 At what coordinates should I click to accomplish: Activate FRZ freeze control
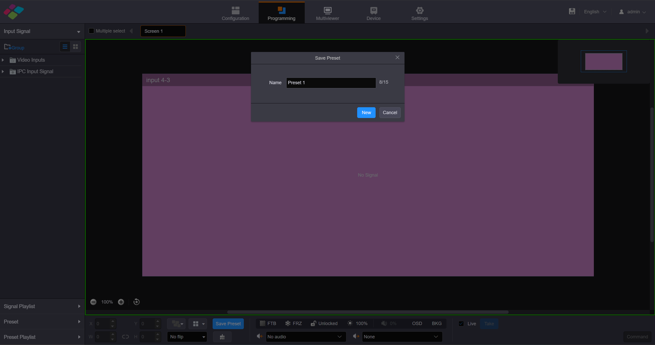293,323
